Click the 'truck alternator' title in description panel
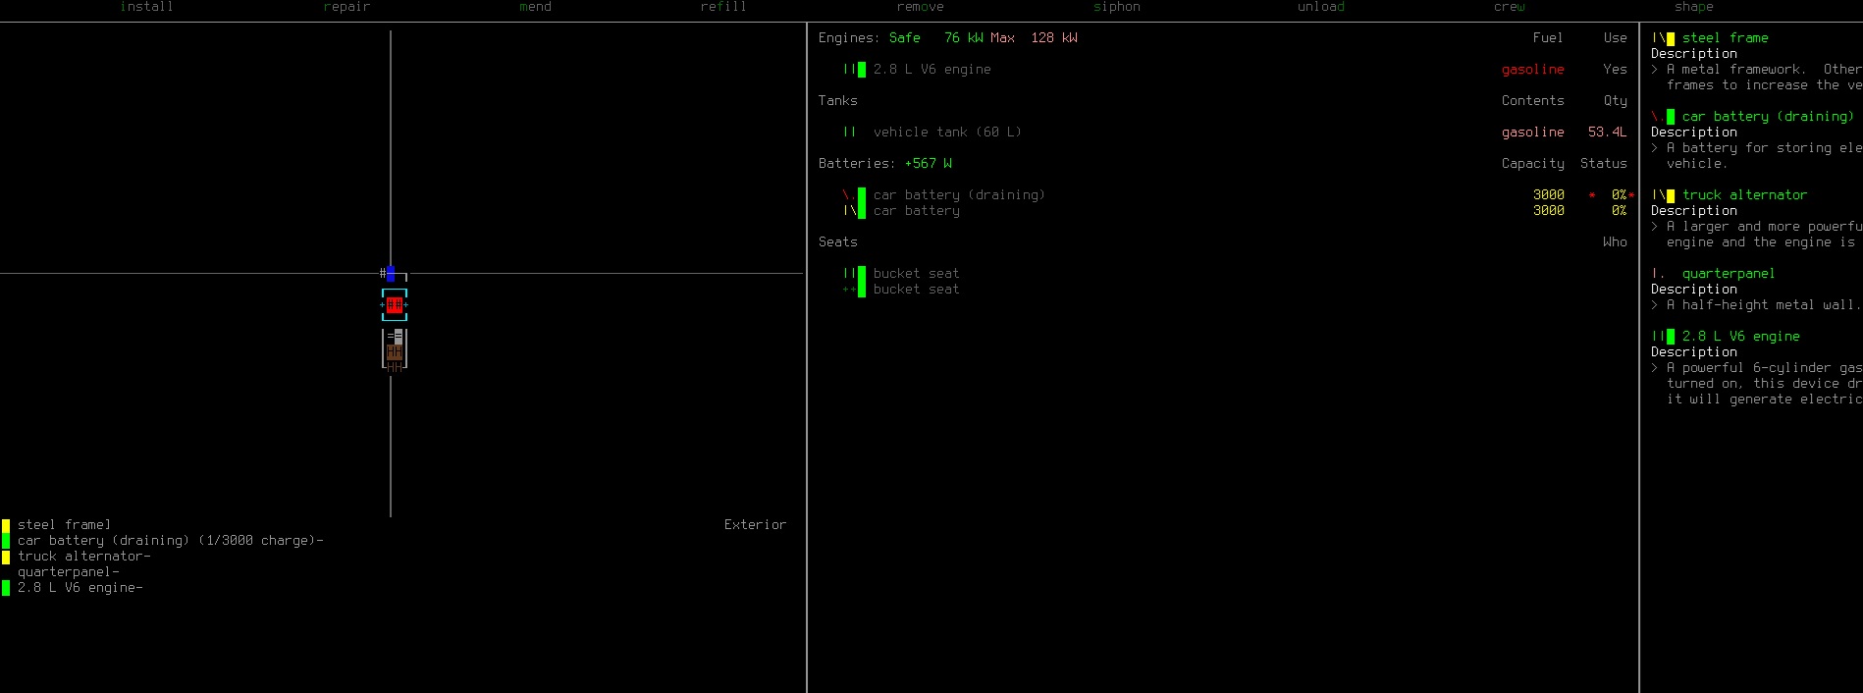This screenshot has height=693, width=1863. click(1745, 195)
